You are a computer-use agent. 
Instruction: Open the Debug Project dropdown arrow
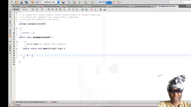click(x=88, y=2)
